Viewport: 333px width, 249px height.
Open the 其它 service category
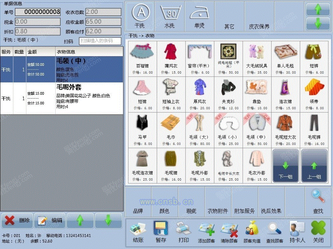click(x=229, y=16)
